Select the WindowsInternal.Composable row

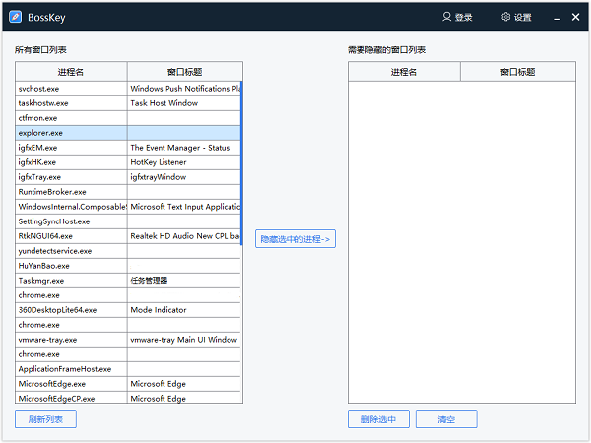coord(128,207)
